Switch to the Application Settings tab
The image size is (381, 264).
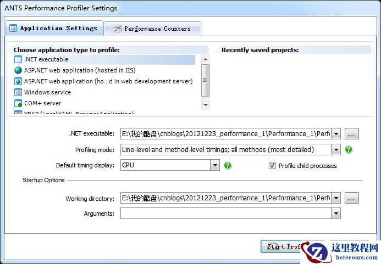point(54,29)
